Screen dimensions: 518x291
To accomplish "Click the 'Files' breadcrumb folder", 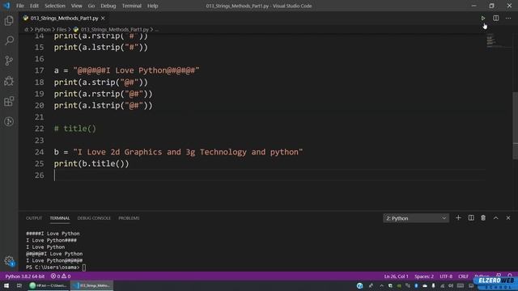I will tap(62, 29).
